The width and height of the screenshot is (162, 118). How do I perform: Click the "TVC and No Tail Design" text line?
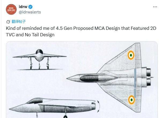[x=30, y=35]
